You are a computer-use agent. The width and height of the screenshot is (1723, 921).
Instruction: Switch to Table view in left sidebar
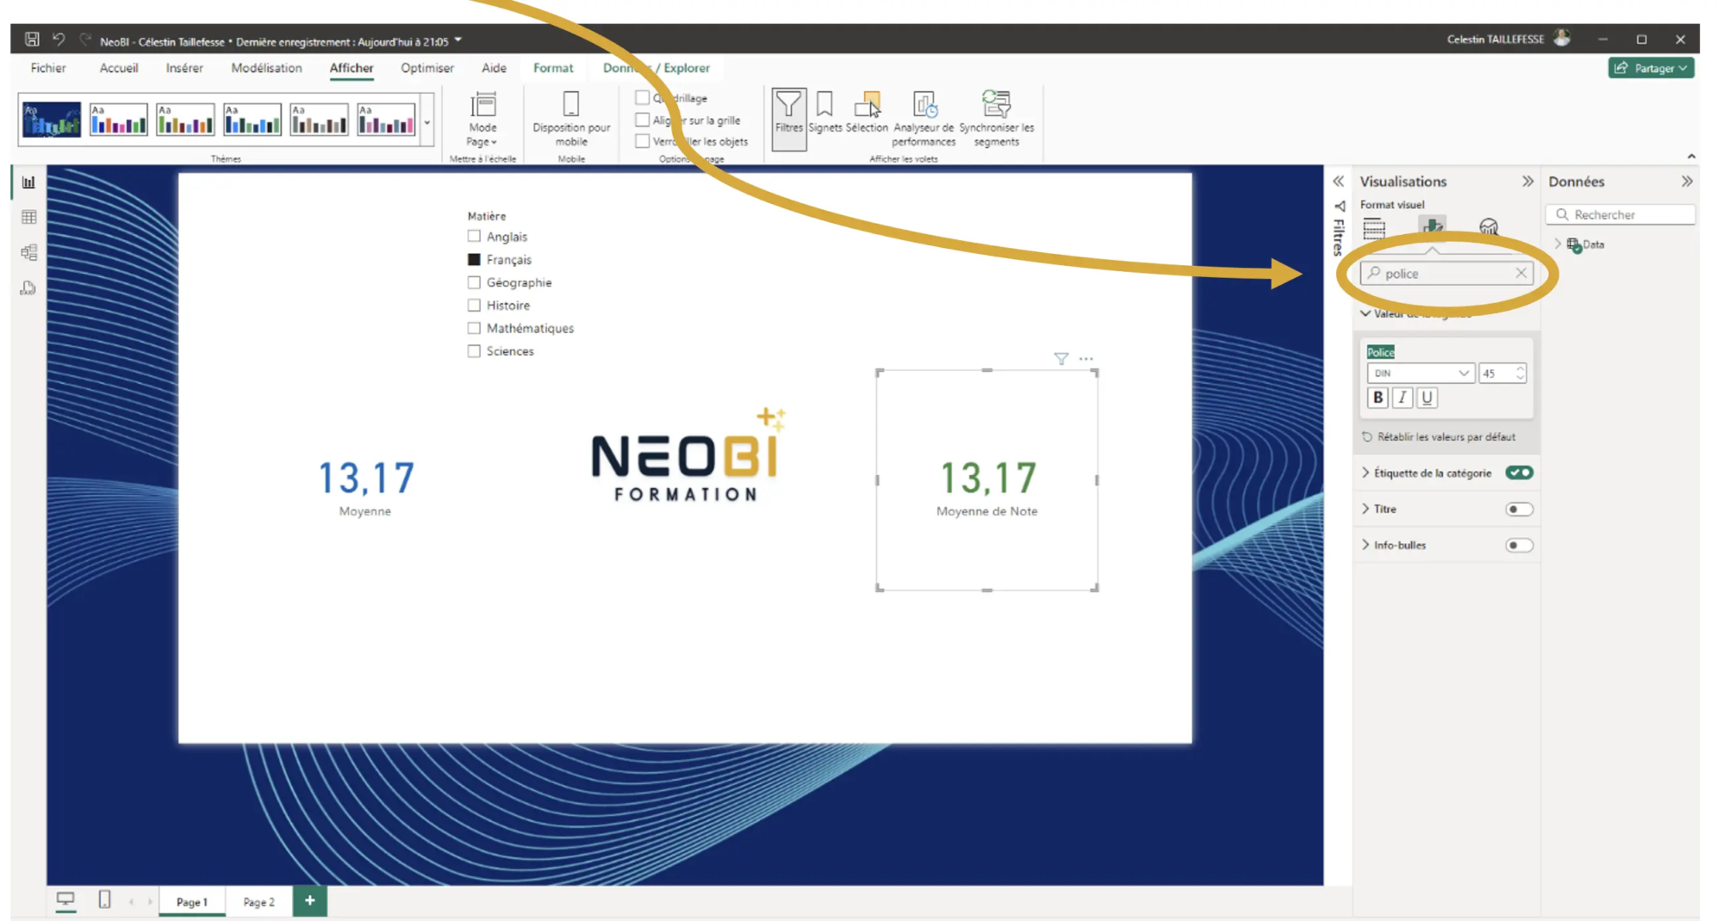tap(28, 218)
